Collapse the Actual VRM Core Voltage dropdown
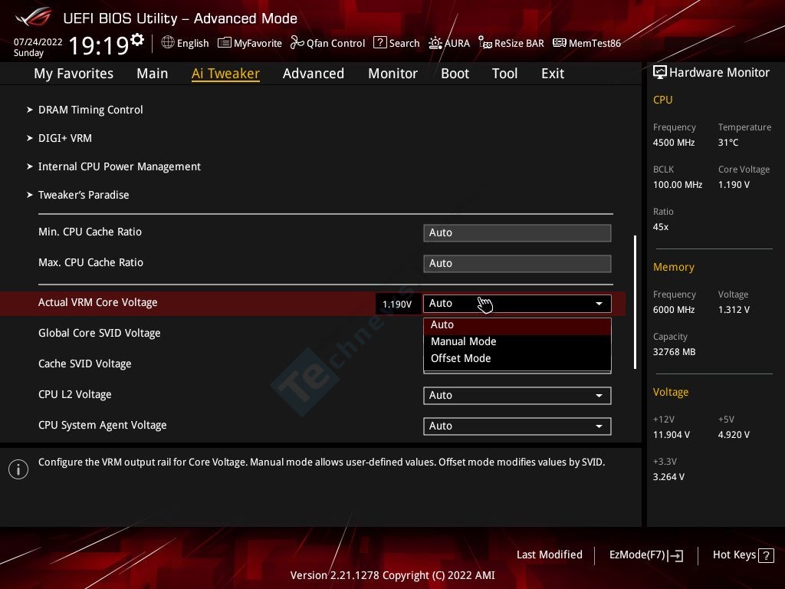This screenshot has width=785, height=589. pos(517,304)
